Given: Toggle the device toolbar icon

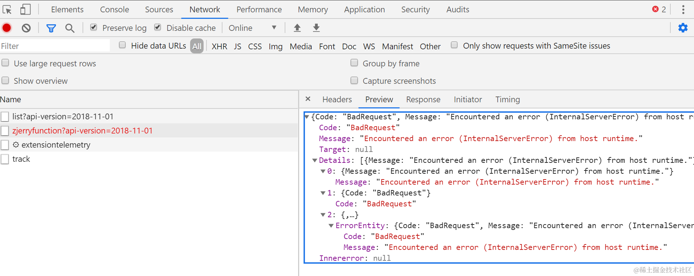Looking at the screenshot, I should point(25,9).
